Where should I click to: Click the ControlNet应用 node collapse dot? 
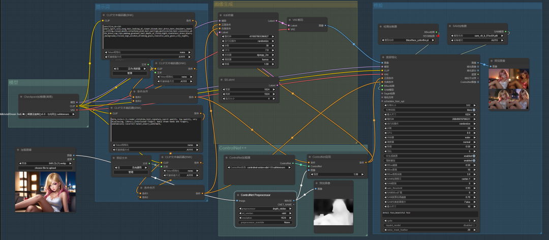[310, 157]
